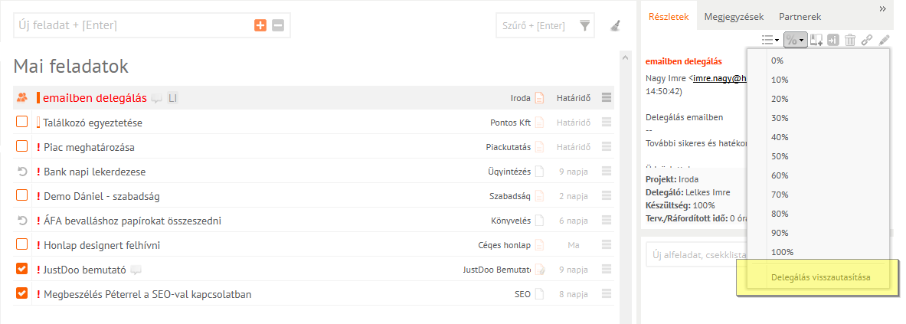Check the Találkozó egyeztetése task checkbox
The width and height of the screenshot is (906, 324).
(x=22, y=122)
